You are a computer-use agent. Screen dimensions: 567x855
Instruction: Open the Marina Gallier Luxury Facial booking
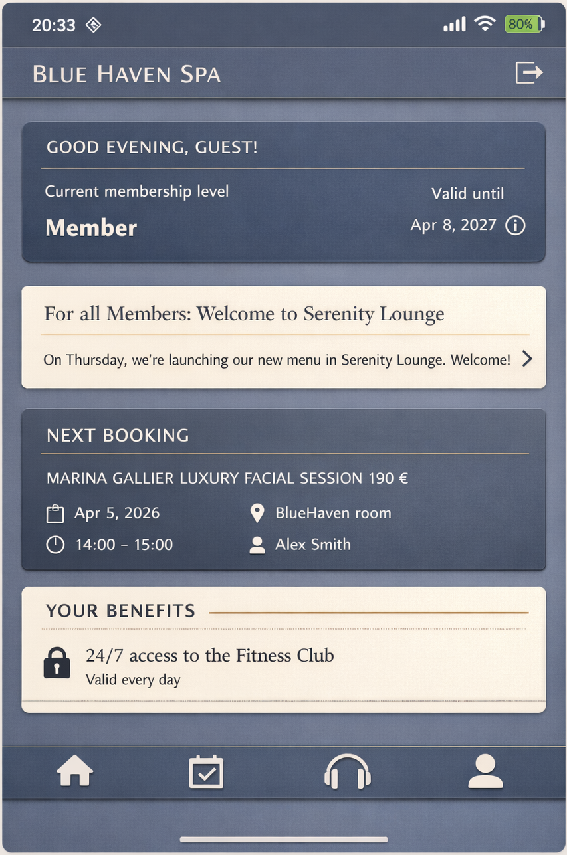coord(227,478)
